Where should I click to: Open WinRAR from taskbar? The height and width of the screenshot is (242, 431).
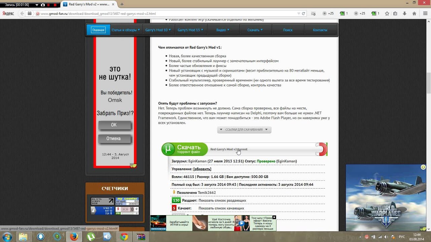[141, 237]
